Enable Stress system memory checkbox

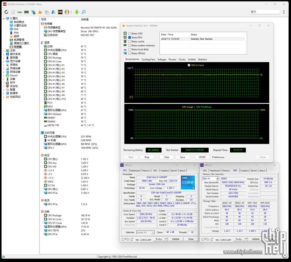pos(129,45)
